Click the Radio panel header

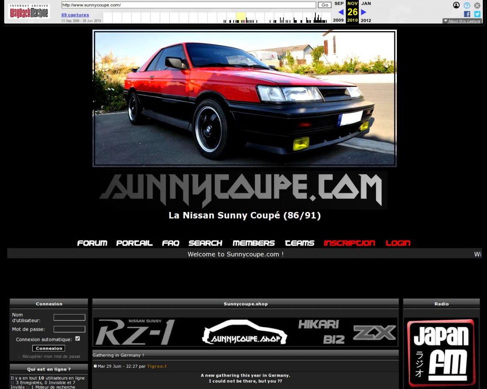tap(441, 304)
